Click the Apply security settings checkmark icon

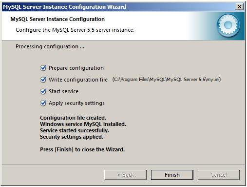point(43,103)
